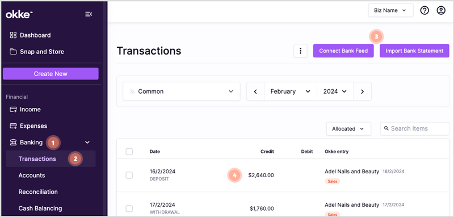Tick the select-all checkbox in table header
This screenshot has width=454, height=217.
[129, 152]
